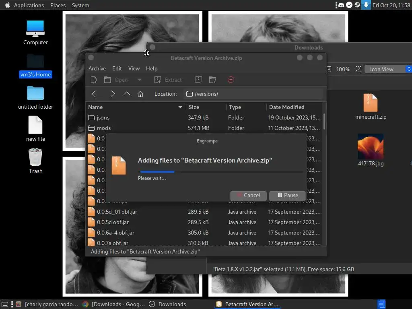The image size is (412, 309).
Task: Click the red stop operation icon
Action: [231, 80]
